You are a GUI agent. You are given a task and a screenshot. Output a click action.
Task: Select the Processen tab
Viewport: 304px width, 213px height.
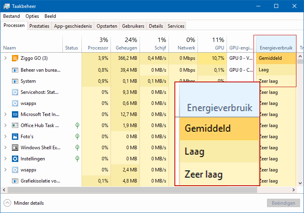coord(14,25)
